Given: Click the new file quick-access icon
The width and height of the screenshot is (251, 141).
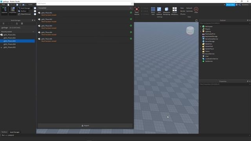Looking at the screenshot, I should point(8,5).
